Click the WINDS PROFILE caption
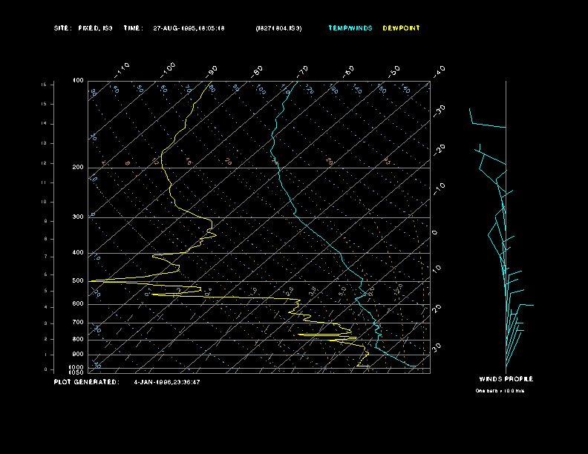The height and width of the screenshot is (454, 588). 506,379
